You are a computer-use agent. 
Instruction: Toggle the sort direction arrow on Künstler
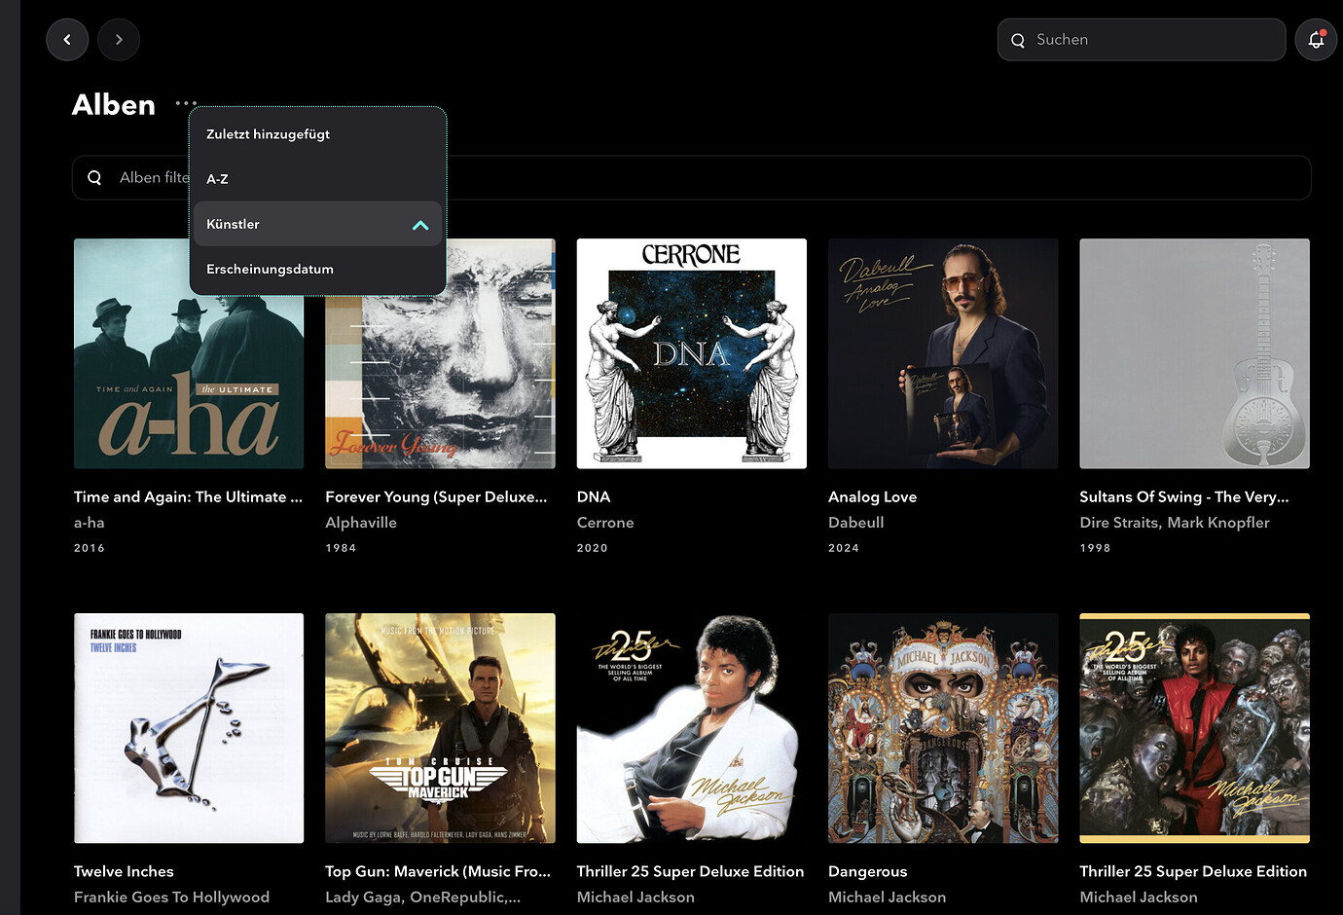420,225
